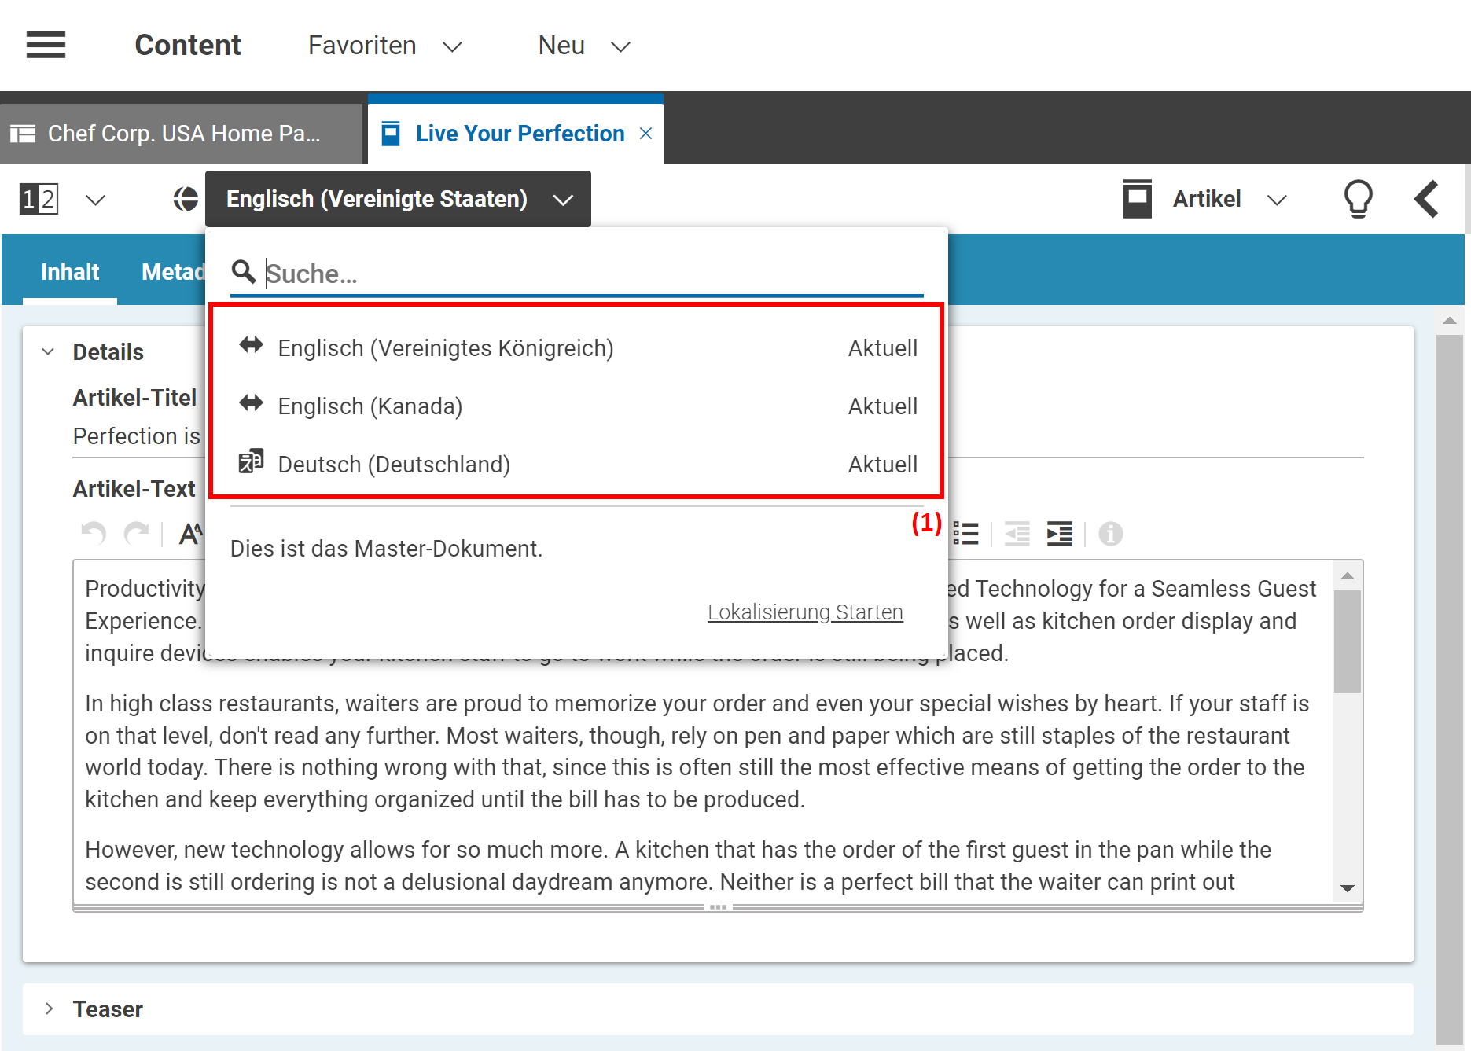1471x1051 pixels.
Task: Open the Neu dropdown menu
Action: click(583, 46)
